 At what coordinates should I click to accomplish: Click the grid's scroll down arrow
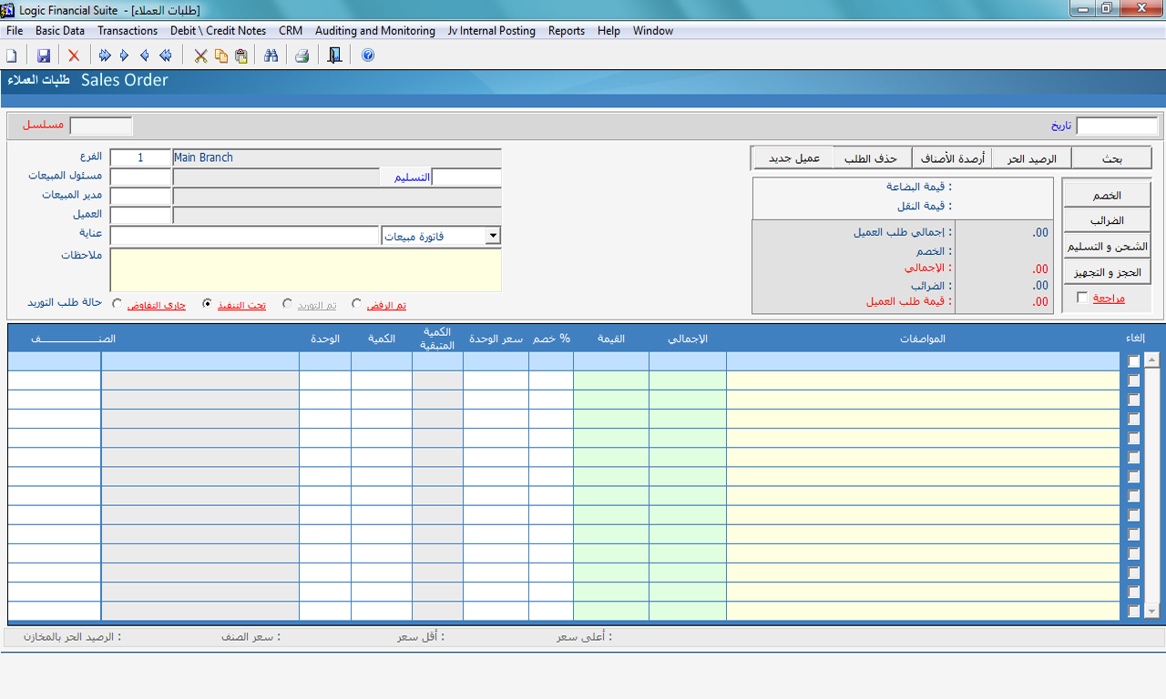click(x=1151, y=611)
